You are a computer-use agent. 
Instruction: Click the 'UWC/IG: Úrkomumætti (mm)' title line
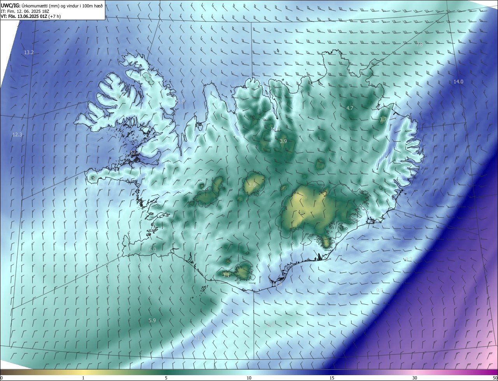pyautogui.click(x=52, y=6)
